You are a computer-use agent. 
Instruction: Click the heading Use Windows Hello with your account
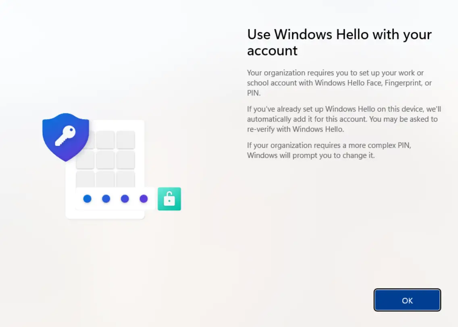point(339,42)
